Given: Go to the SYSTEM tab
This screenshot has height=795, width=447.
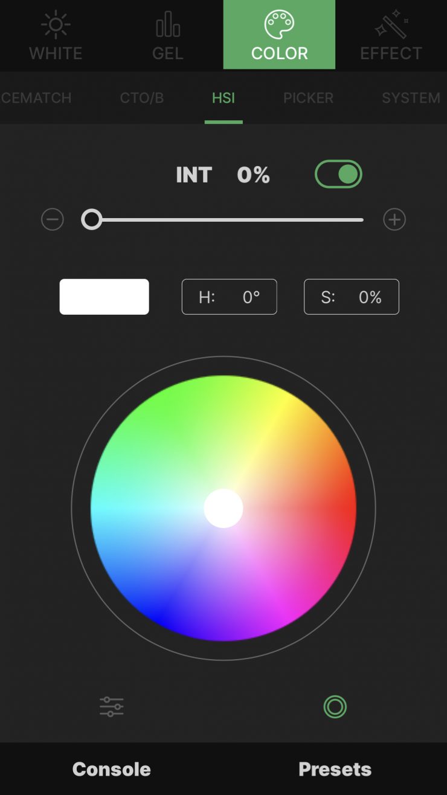Looking at the screenshot, I should (411, 98).
